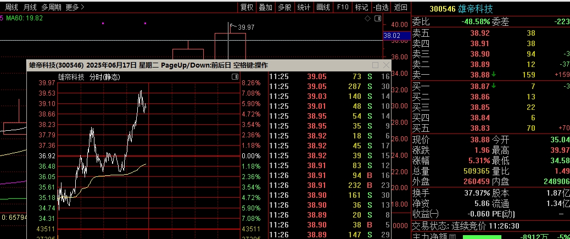Select the 卖一 38.88 ask price

480,75
